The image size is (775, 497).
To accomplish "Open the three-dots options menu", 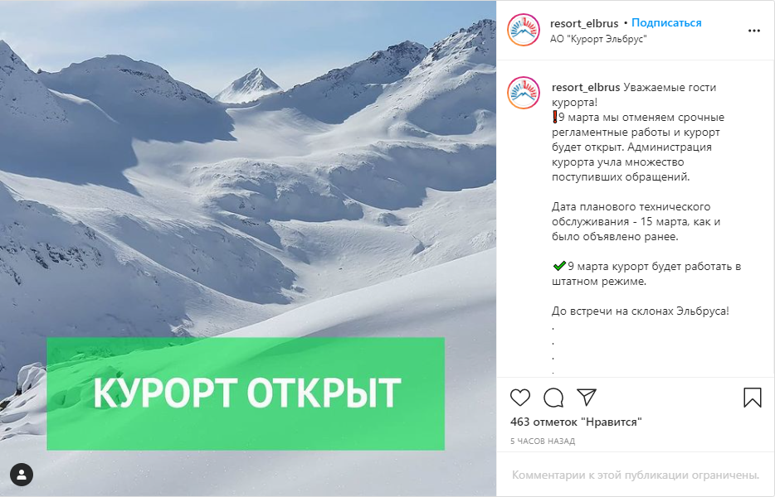I will tap(753, 31).
